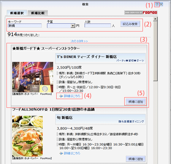171x164 pixels.
Task: Open the FooMoo web service banner
Action: point(141,13)
